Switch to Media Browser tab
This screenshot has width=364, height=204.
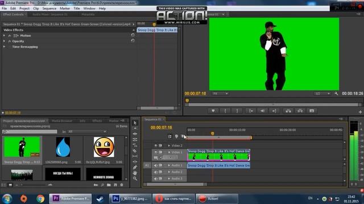tap(62, 121)
